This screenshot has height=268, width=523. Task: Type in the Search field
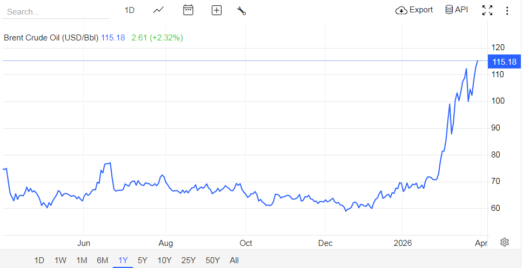click(54, 11)
